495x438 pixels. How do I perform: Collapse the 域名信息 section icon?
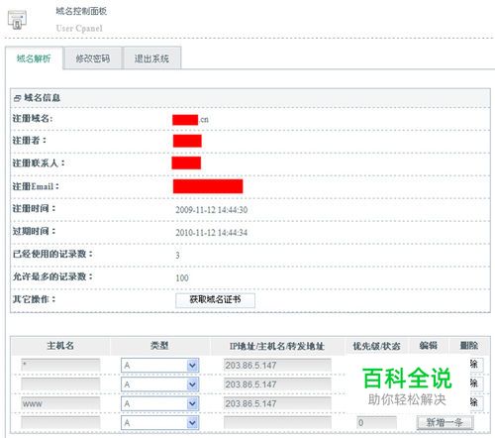17,98
